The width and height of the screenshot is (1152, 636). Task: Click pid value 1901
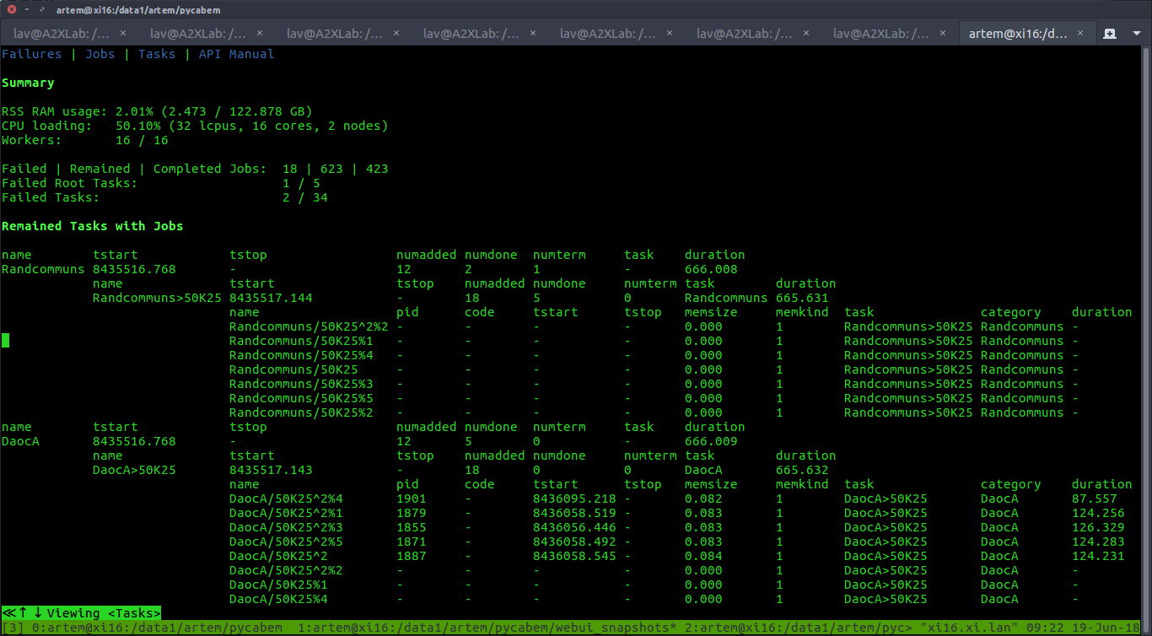click(412, 499)
